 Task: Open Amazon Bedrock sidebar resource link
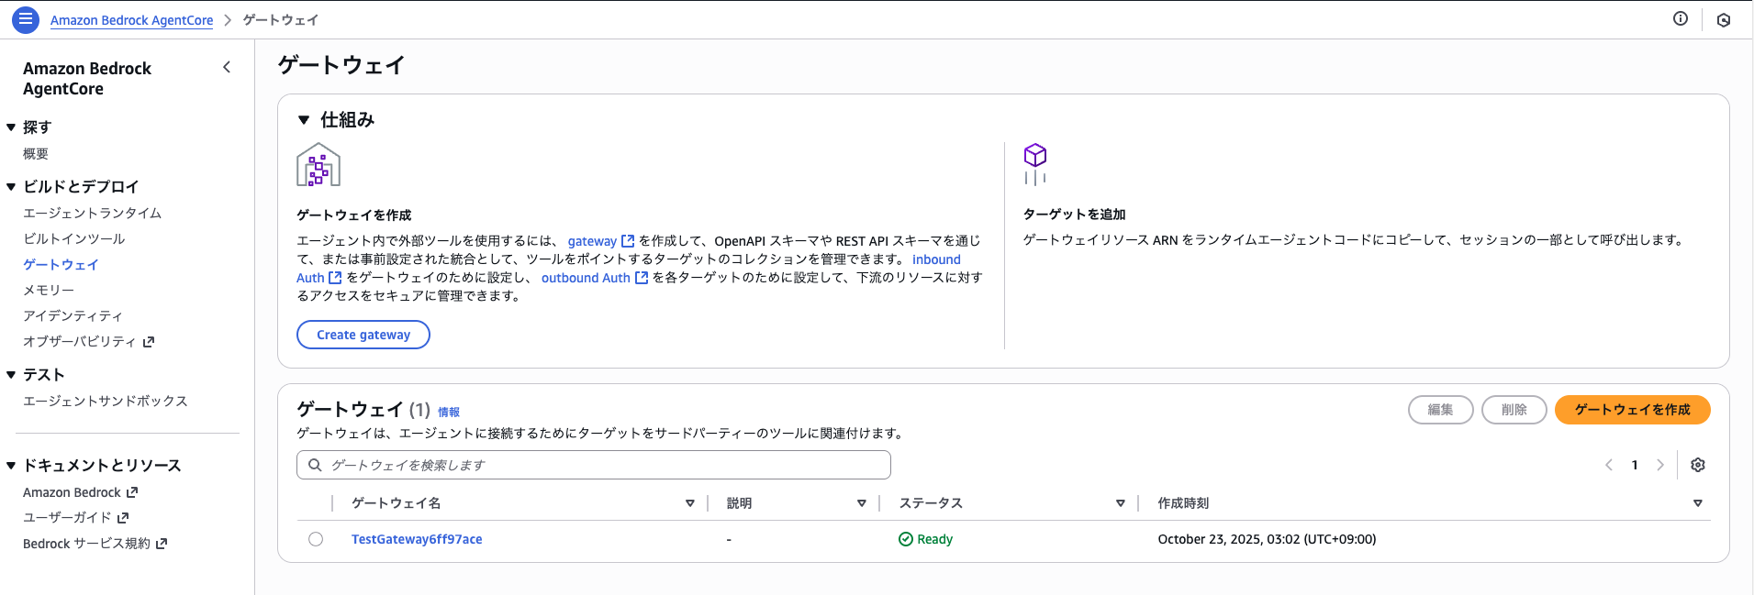coord(72,492)
